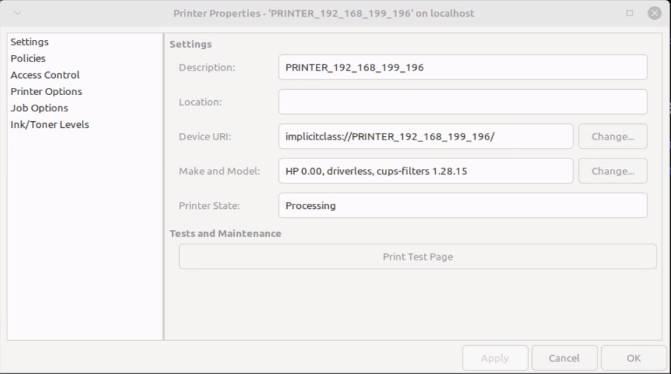The width and height of the screenshot is (671, 374).
Task: Click the Apply button
Action: [495, 358]
